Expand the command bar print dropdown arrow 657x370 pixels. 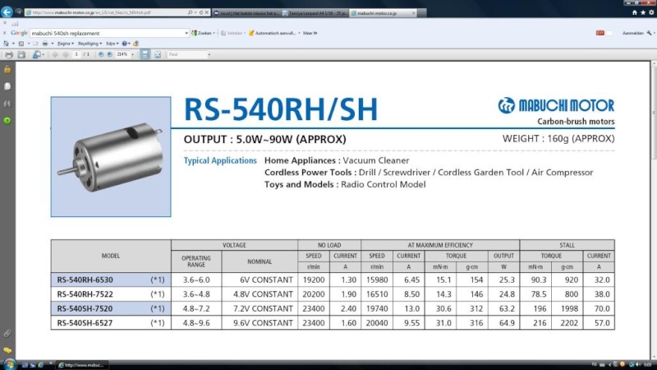click(x=53, y=44)
